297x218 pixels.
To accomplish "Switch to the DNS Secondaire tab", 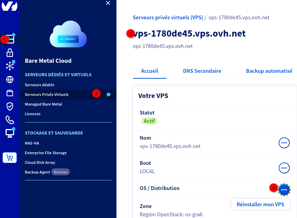I will click(202, 71).
